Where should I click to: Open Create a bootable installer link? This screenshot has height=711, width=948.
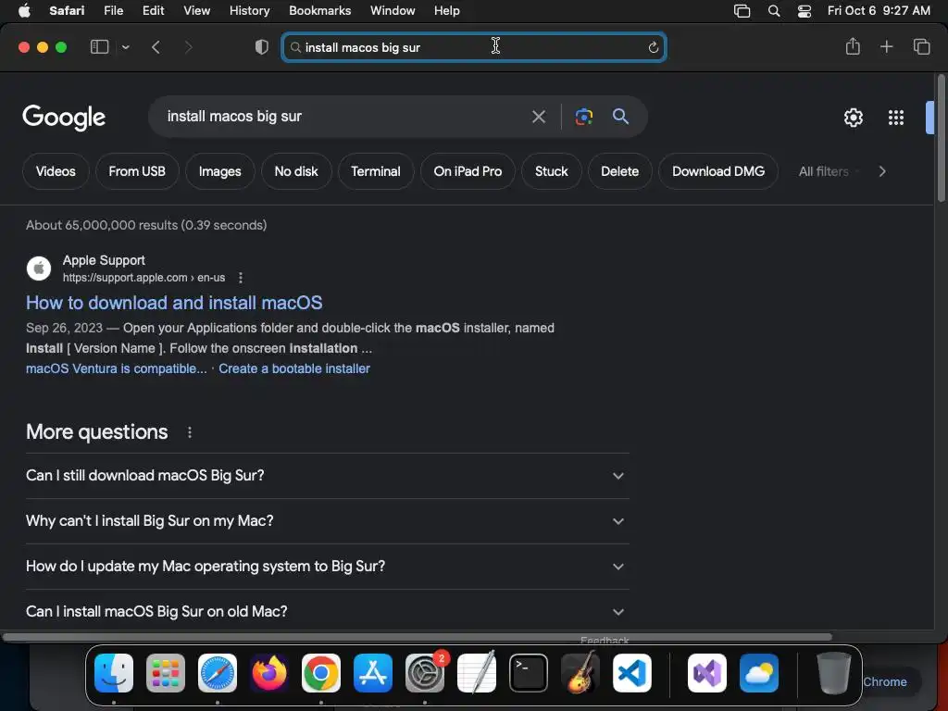[x=294, y=368]
